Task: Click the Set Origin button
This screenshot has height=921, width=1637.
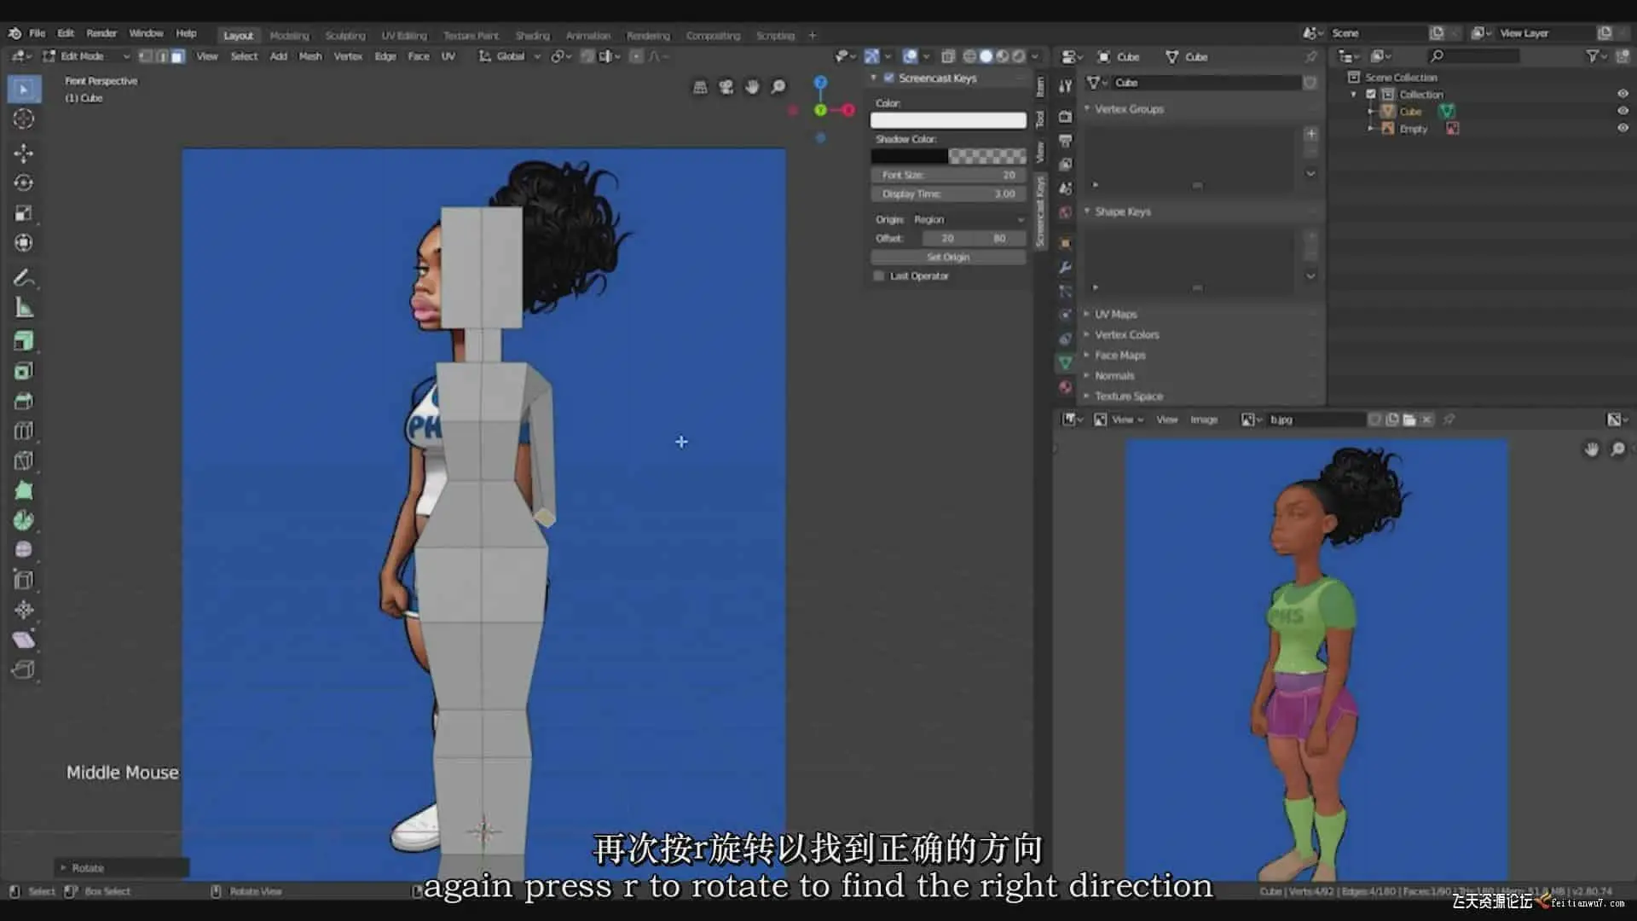Action: 947,257
